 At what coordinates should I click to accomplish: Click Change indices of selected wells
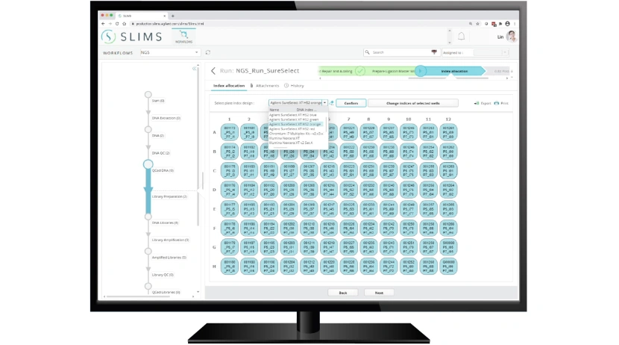[x=413, y=103]
